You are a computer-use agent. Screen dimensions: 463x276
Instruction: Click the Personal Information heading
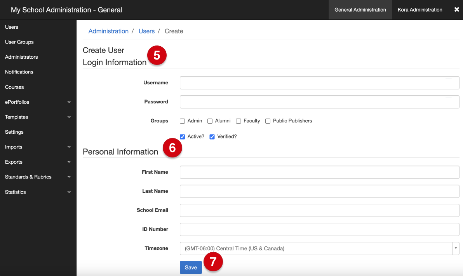(120, 152)
